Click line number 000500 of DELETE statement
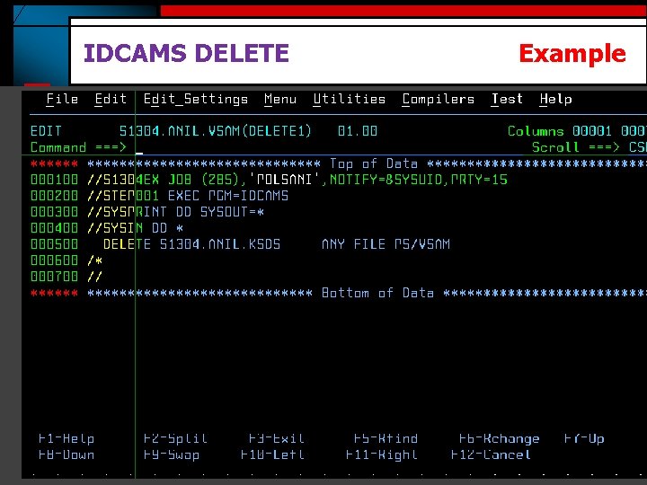Image resolution: width=647 pixels, height=485 pixels. (54, 244)
